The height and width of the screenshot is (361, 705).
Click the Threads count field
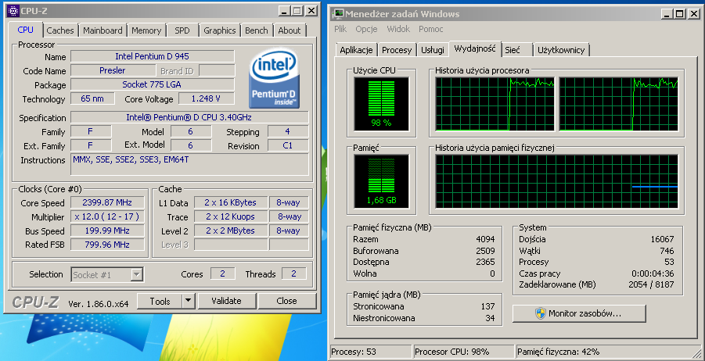click(294, 274)
